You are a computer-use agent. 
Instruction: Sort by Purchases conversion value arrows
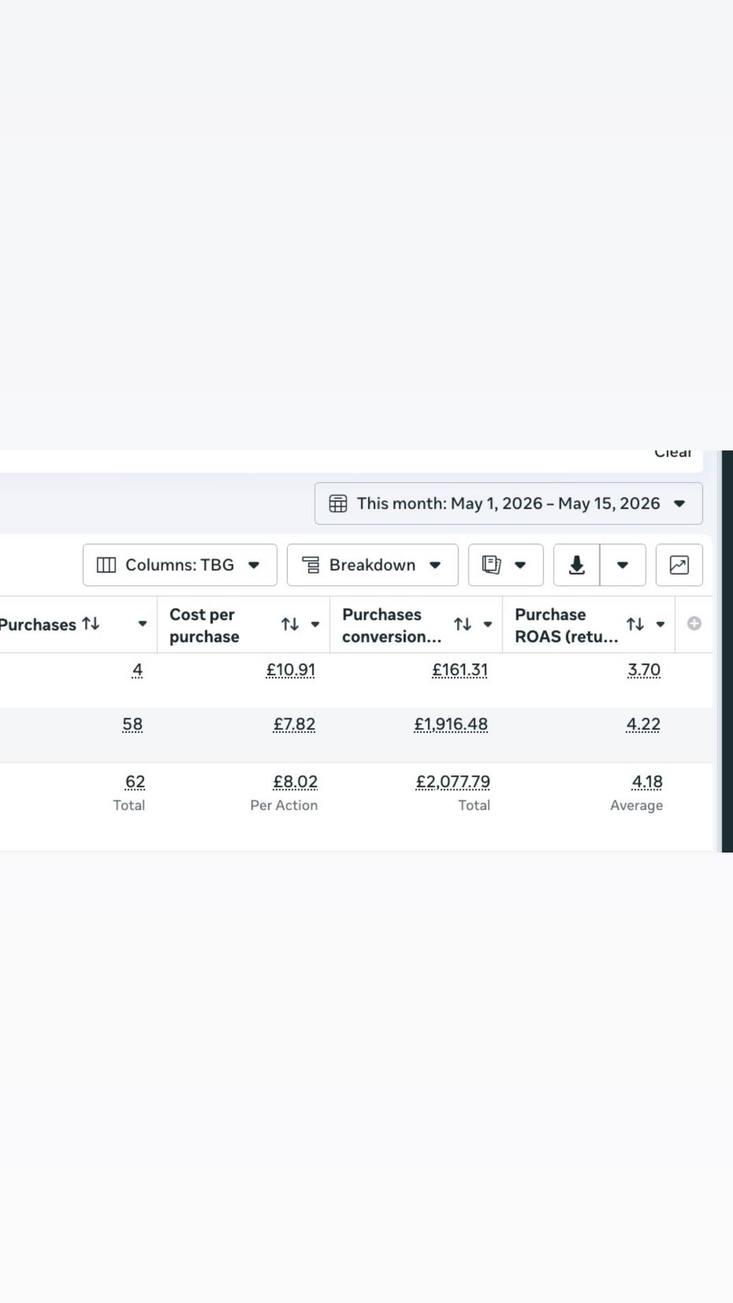click(x=463, y=624)
